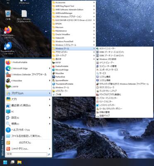
Task: Open 最近使った項目 menu item
Action: coord(28,105)
